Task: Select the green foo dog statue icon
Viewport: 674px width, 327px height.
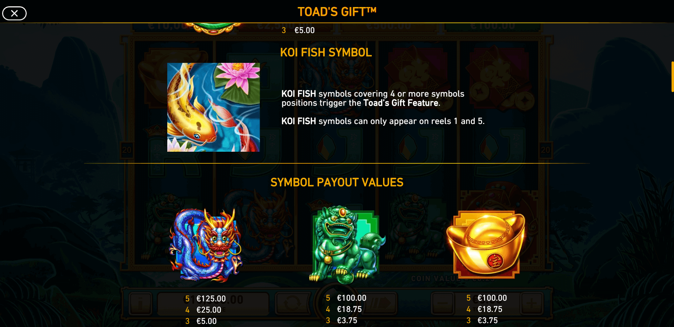Action: coord(347,244)
